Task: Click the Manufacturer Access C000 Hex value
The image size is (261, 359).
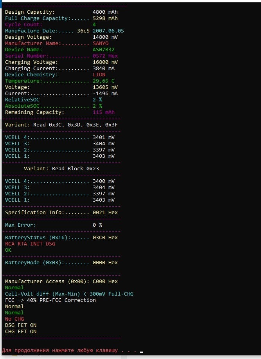Action: (x=105, y=281)
